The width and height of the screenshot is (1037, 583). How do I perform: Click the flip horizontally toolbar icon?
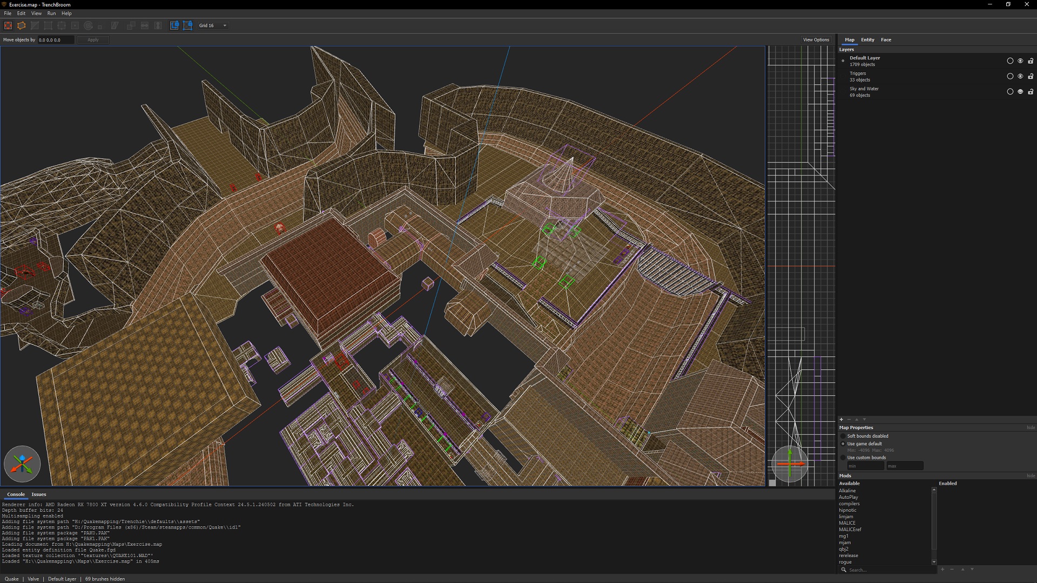pos(145,25)
